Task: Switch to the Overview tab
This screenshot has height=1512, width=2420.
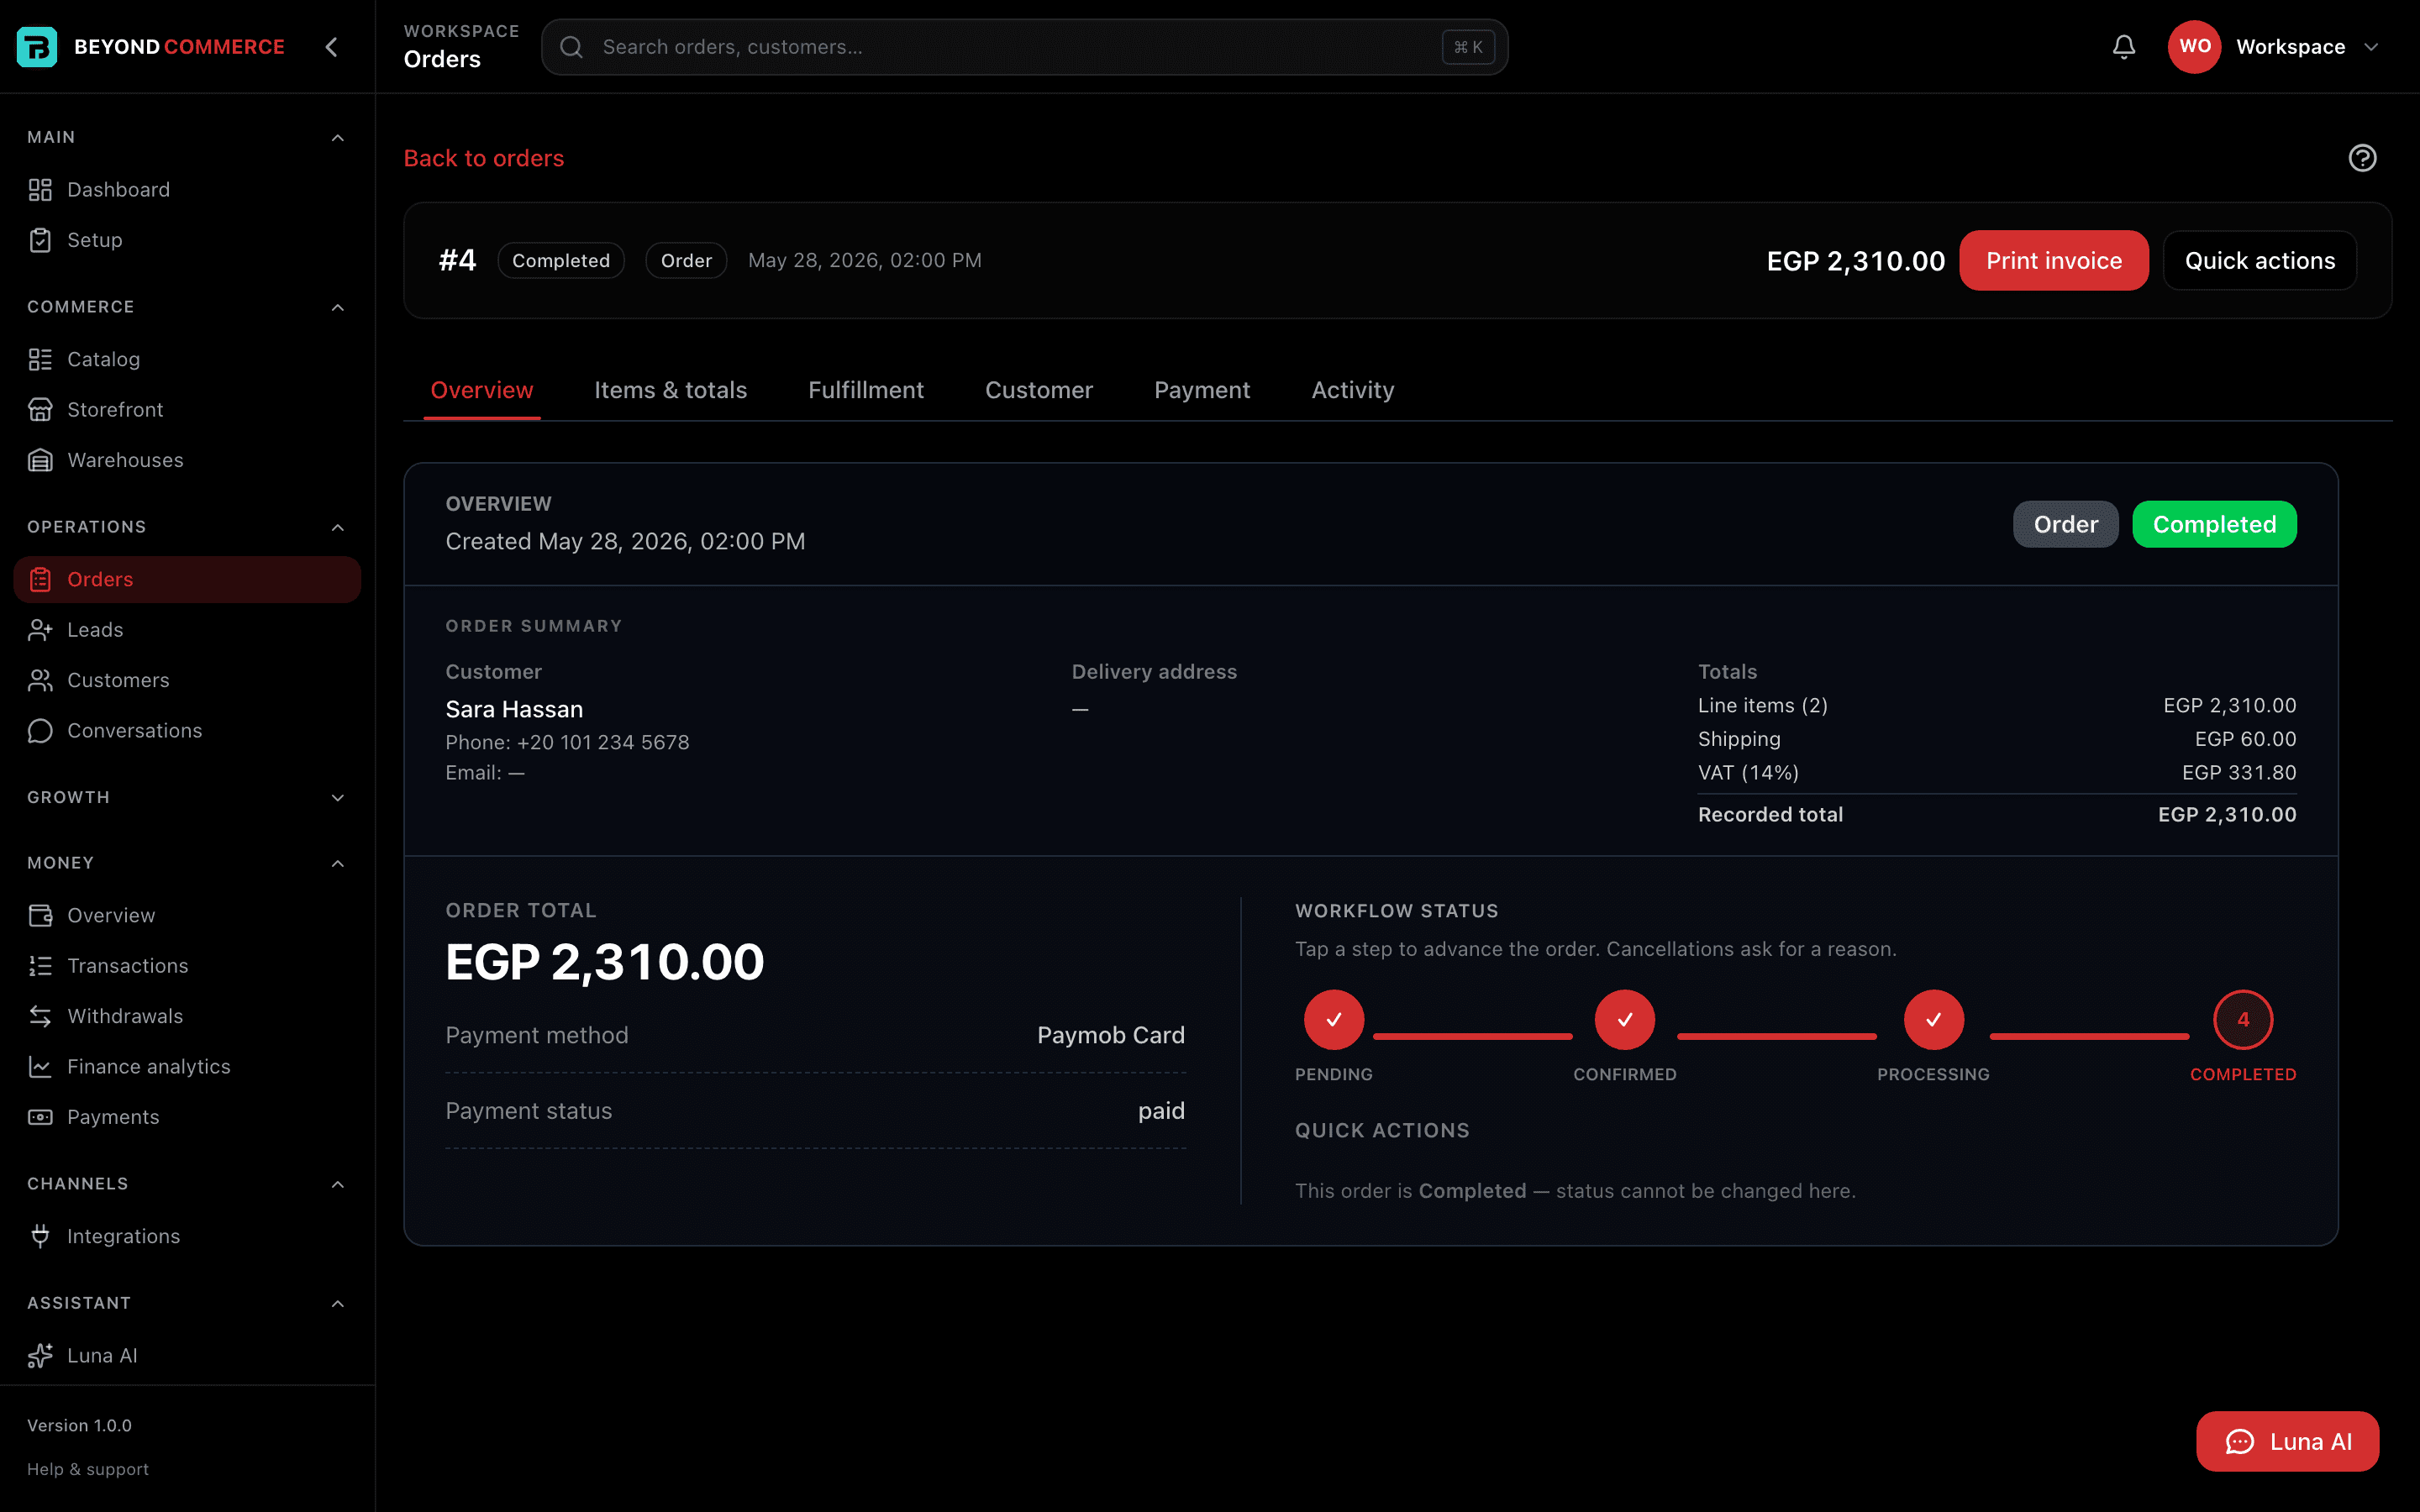Action: pyautogui.click(x=482, y=390)
